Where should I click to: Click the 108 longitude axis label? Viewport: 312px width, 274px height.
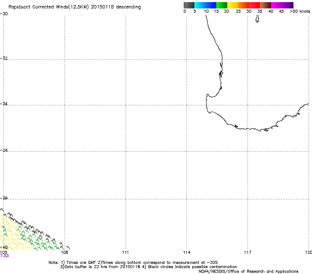(65, 253)
